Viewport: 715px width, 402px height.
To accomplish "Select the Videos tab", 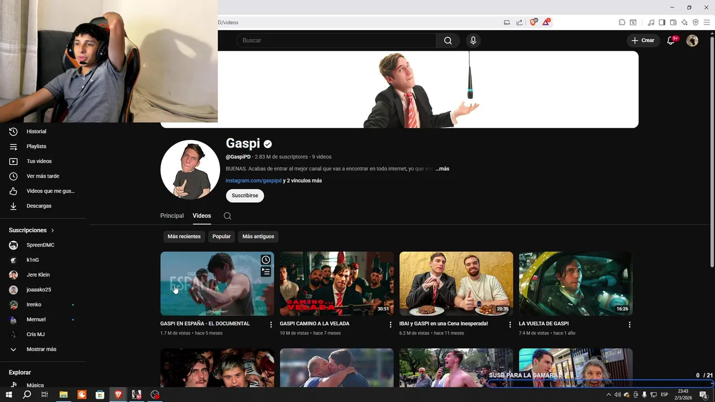I will pyautogui.click(x=202, y=216).
